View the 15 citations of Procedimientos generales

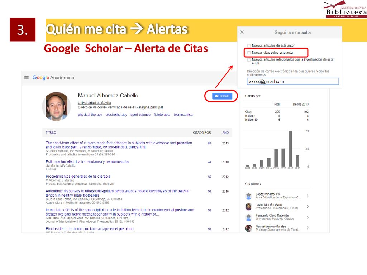click(209, 177)
